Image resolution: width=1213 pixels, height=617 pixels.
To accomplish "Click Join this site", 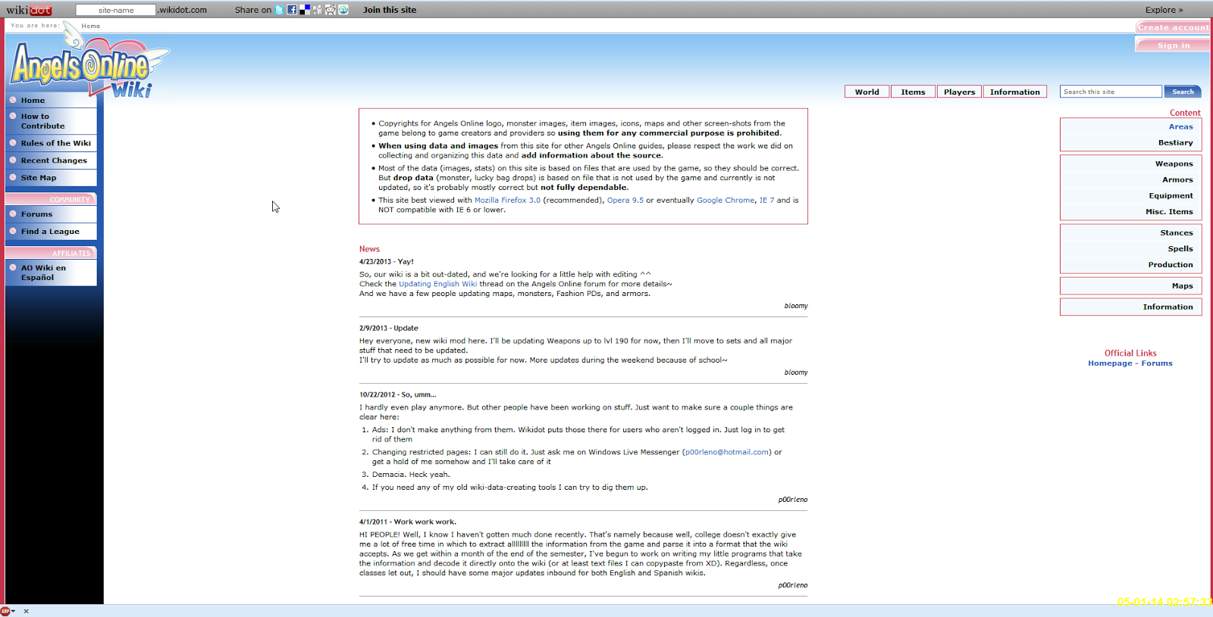I will 390,10.
